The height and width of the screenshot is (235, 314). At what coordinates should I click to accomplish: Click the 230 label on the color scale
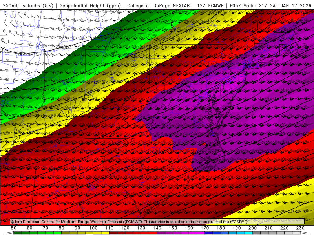(301, 228)
